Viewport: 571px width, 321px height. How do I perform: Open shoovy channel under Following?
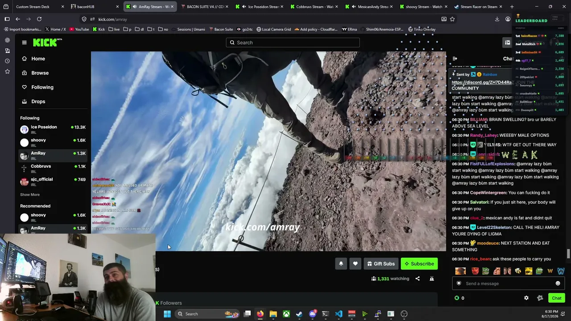click(53, 142)
